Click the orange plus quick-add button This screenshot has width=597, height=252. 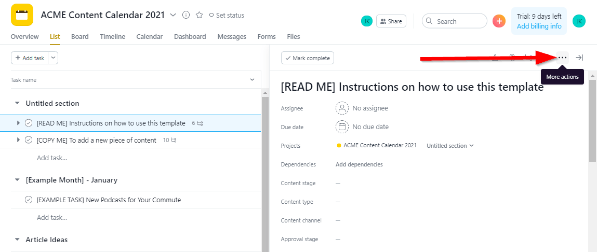(x=499, y=21)
